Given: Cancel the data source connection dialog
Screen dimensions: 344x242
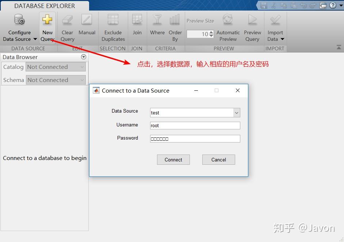Looking at the screenshot, I should coord(218,159).
